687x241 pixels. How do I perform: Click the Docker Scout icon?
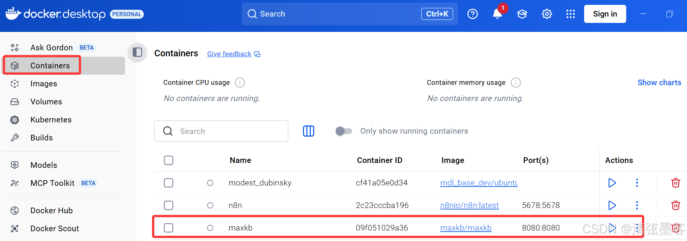(15, 229)
